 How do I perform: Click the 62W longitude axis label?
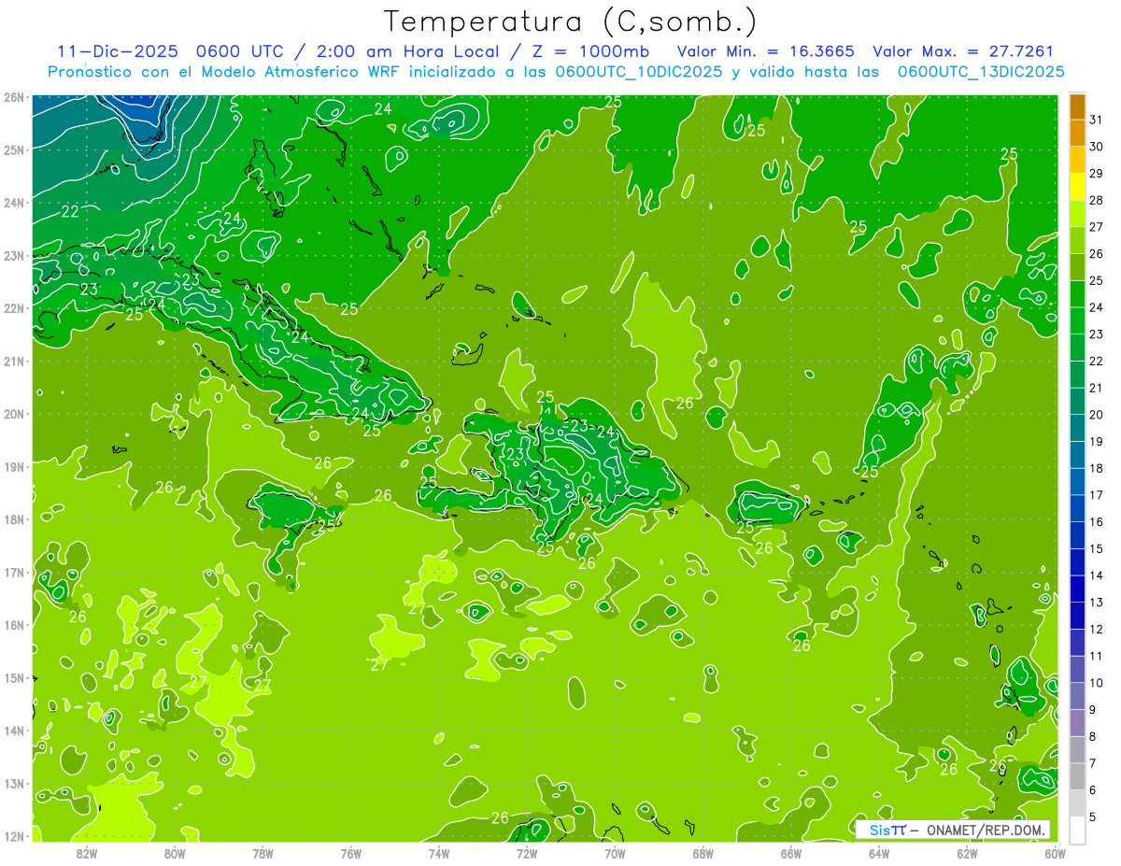click(967, 852)
